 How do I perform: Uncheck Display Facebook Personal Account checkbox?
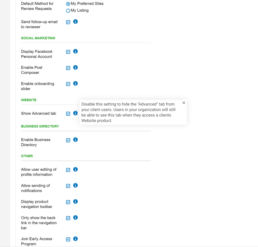coord(68,52)
